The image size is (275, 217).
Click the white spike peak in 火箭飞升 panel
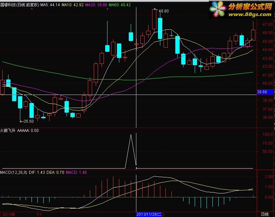click(131, 135)
